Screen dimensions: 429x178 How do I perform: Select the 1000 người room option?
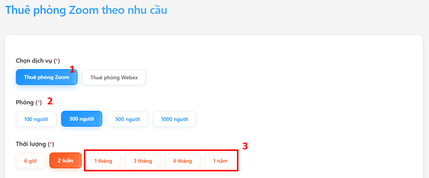174,119
